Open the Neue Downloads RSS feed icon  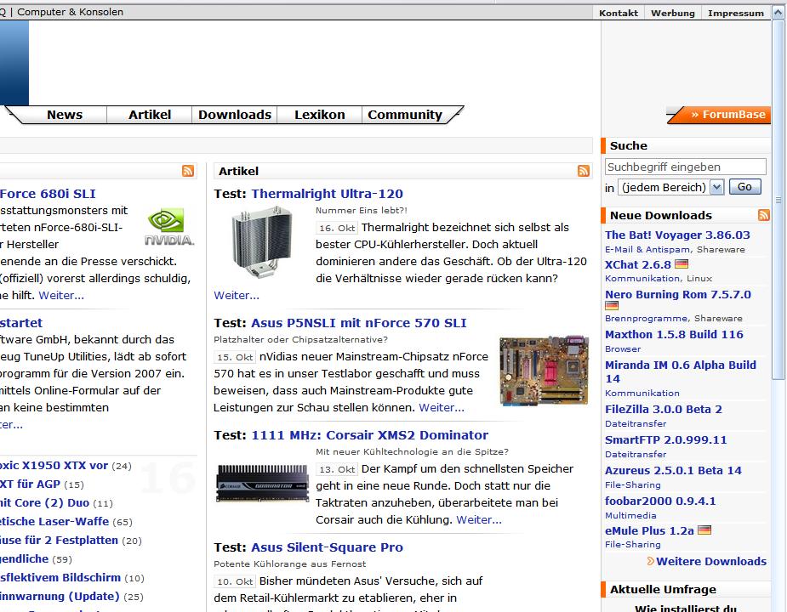(x=763, y=215)
